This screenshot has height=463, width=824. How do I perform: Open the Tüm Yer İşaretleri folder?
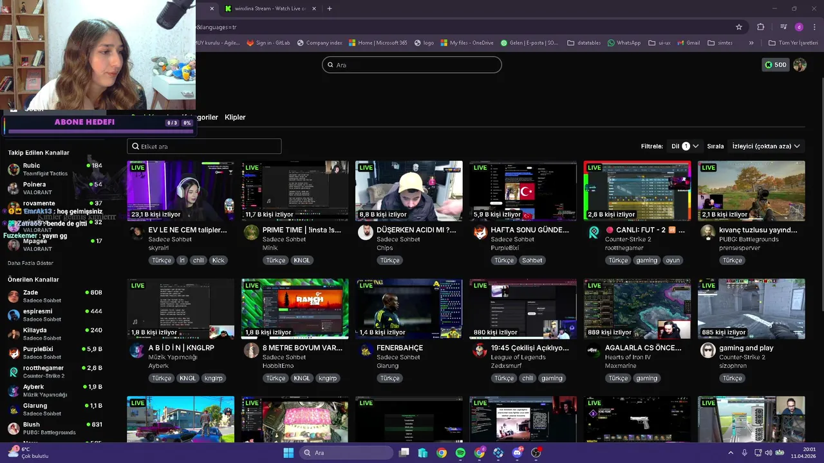tap(794, 43)
